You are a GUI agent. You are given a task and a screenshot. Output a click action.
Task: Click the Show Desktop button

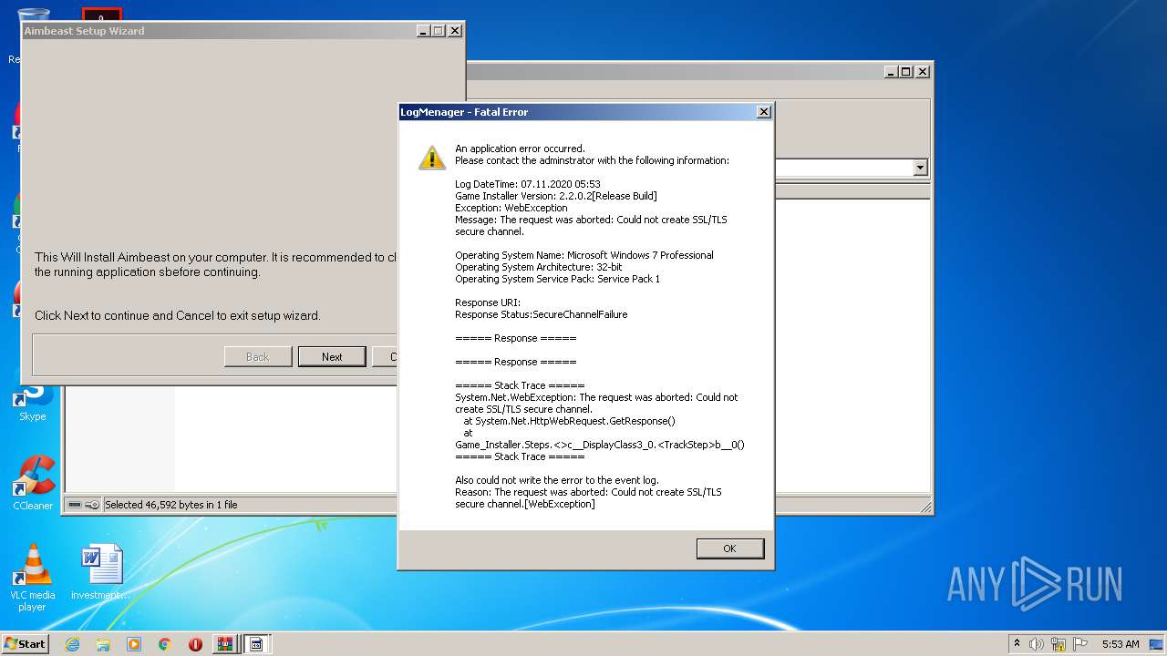(x=1156, y=644)
